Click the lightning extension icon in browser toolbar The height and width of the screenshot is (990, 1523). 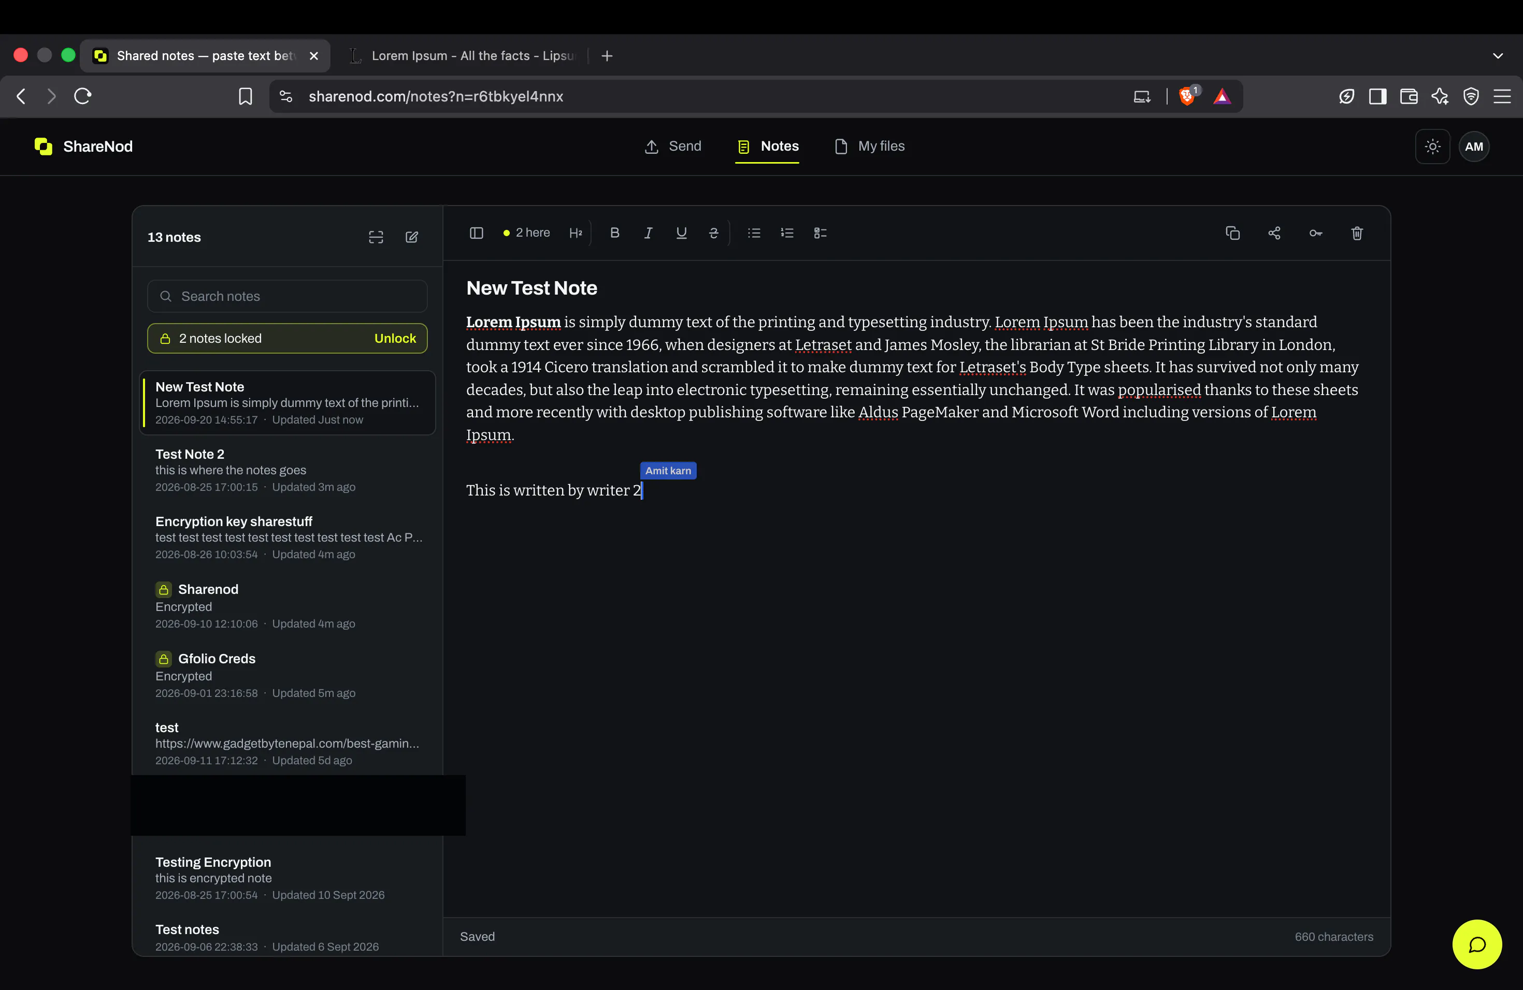pos(1346,97)
